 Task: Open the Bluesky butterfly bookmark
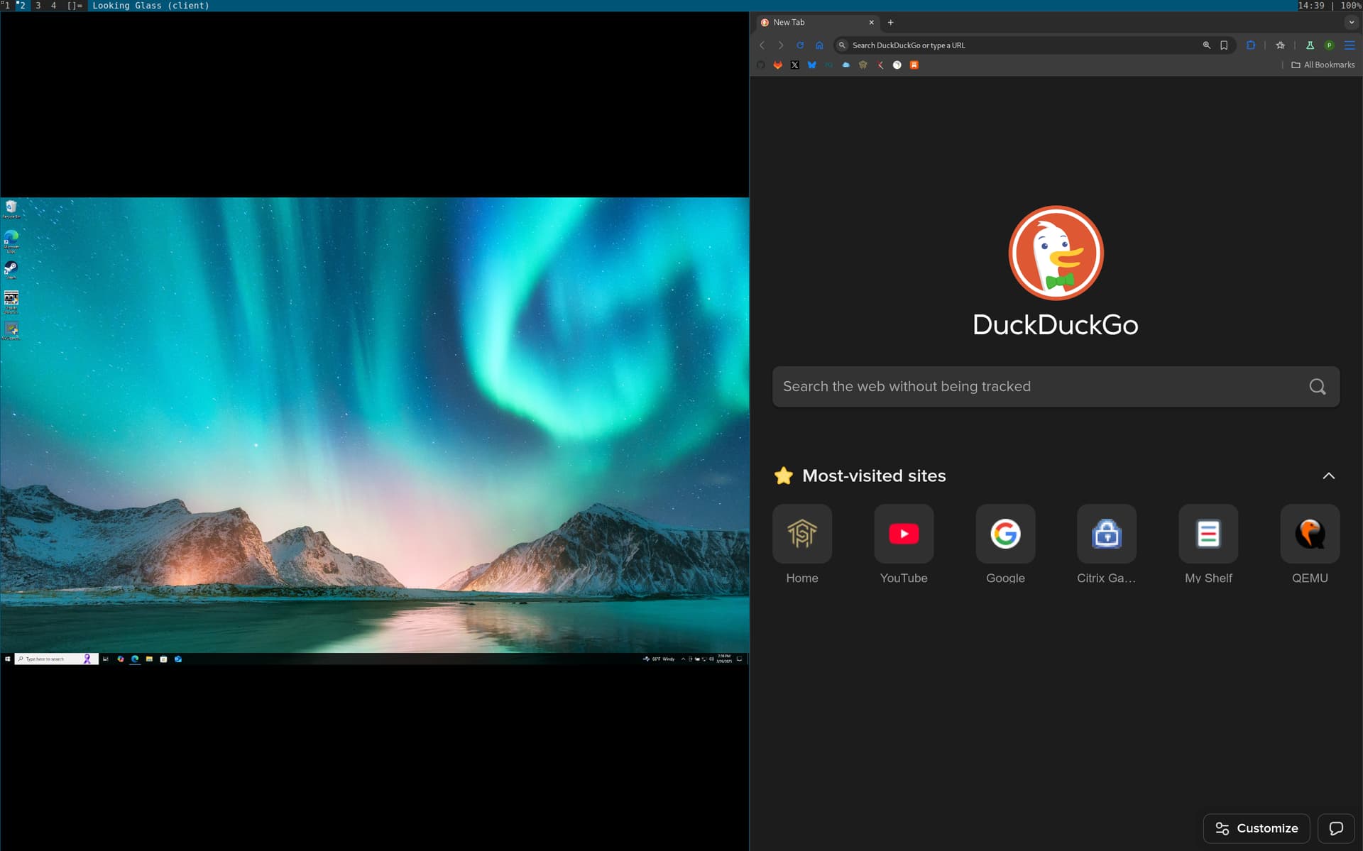pyautogui.click(x=811, y=65)
